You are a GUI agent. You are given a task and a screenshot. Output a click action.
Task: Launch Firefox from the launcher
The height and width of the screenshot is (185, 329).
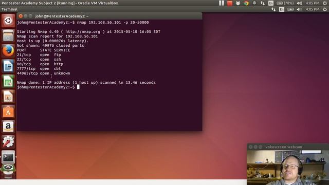click(x=8, y=51)
